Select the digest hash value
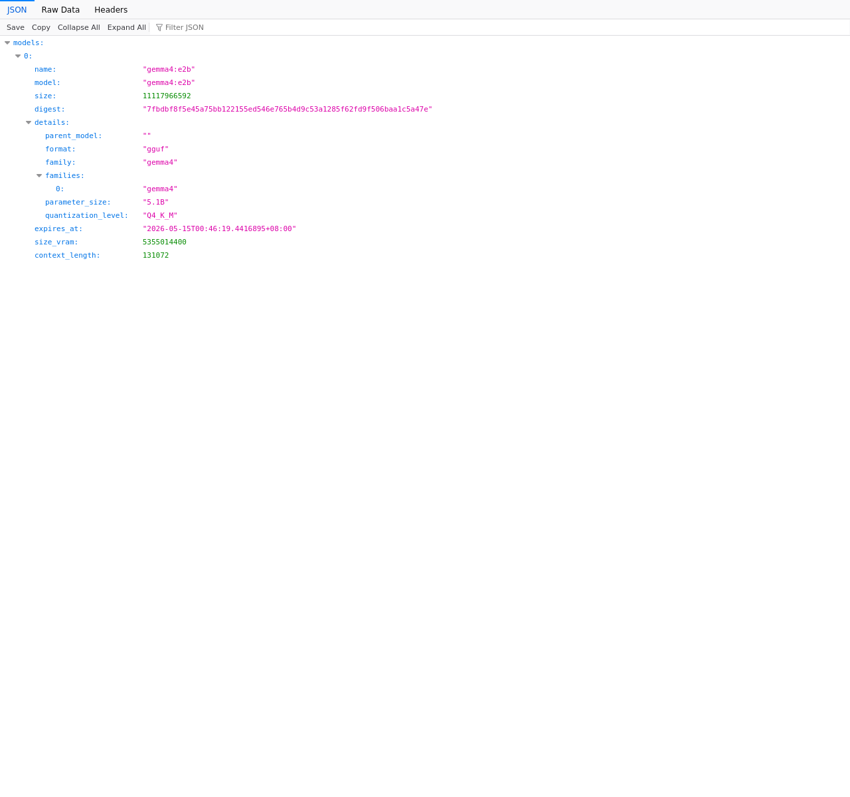 [288, 110]
